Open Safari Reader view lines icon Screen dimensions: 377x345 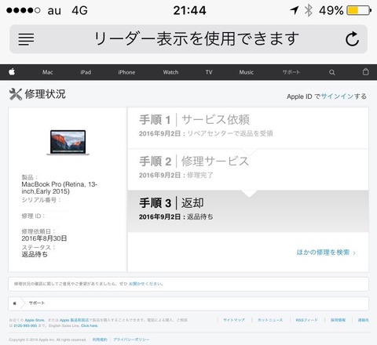click(x=26, y=39)
